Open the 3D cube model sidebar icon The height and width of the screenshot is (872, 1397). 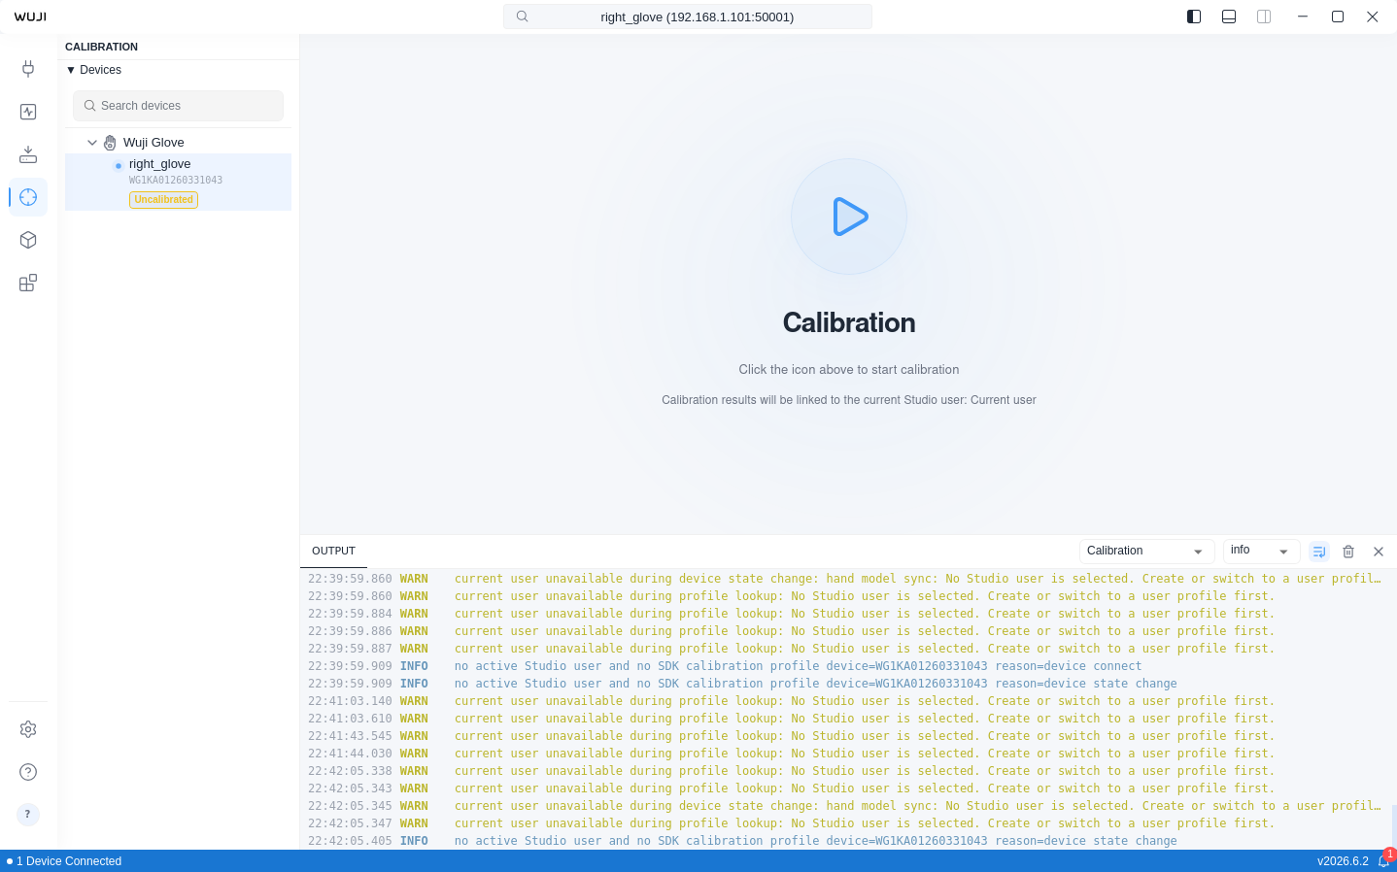click(x=28, y=240)
